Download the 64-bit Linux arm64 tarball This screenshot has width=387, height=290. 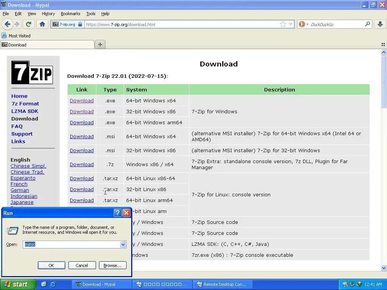82,200
